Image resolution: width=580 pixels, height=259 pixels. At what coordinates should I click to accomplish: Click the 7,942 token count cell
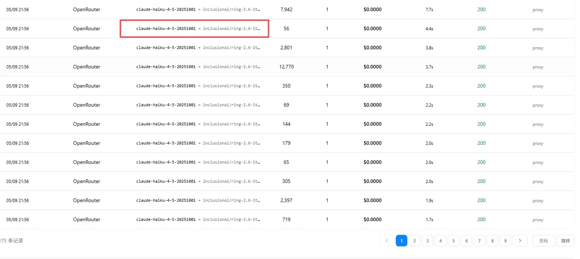[286, 9]
